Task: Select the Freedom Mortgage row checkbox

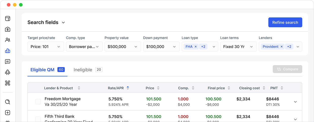Action: click(x=38, y=102)
